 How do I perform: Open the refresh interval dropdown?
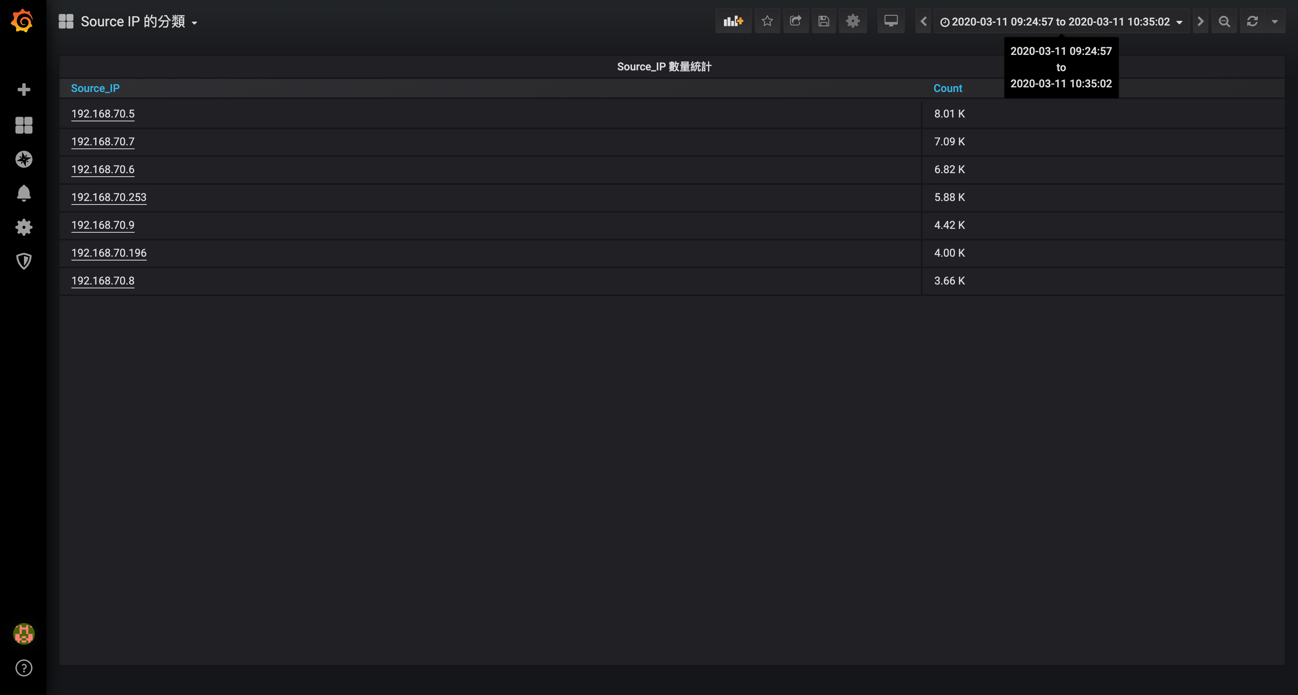click(x=1275, y=21)
